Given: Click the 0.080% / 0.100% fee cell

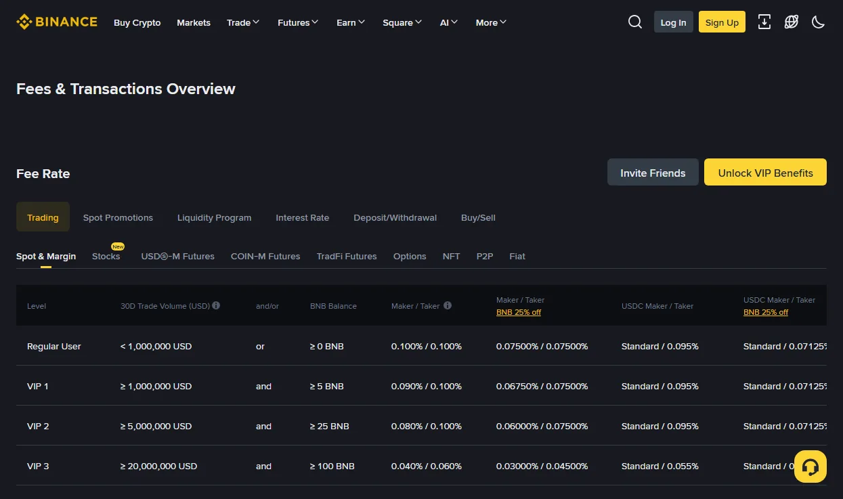Looking at the screenshot, I should 427,426.
